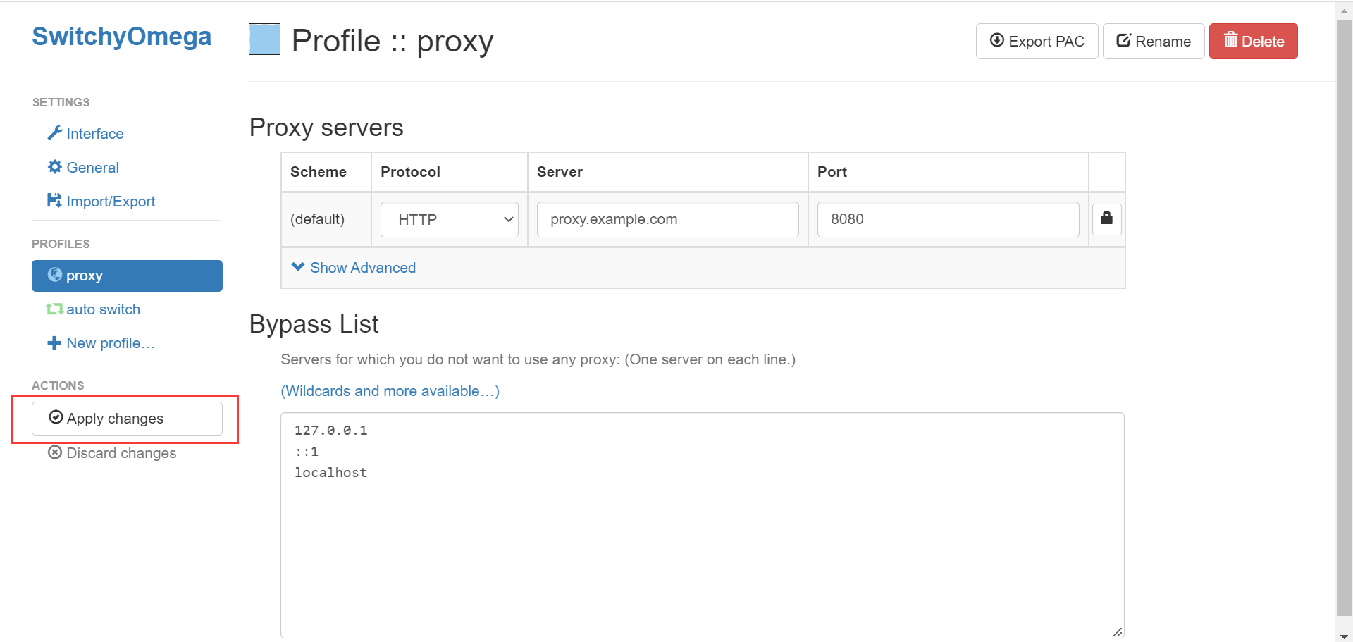Change the blue profile color swatch
The width and height of the screenshot is (1353, 642).
(264, 39)
